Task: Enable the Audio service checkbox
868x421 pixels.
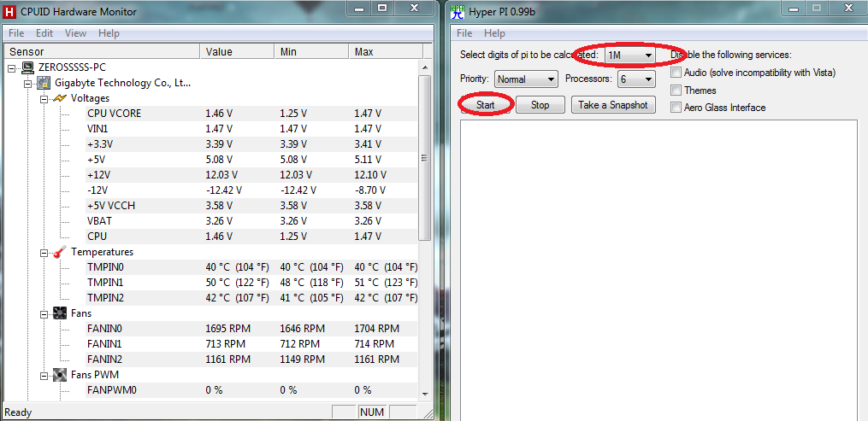Action: tap(676, 73)
